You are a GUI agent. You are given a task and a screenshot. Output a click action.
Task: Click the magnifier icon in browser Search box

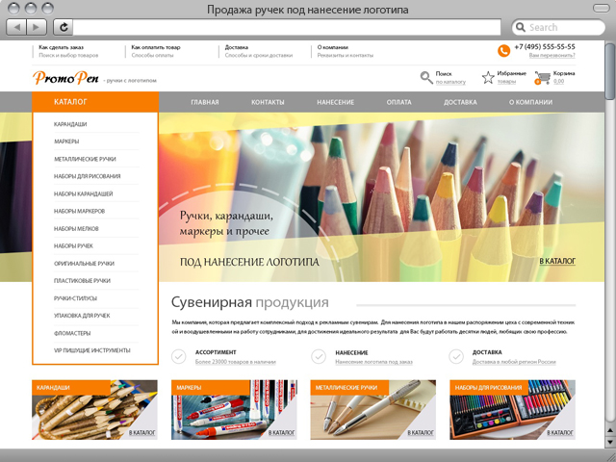tap(521, 27)
